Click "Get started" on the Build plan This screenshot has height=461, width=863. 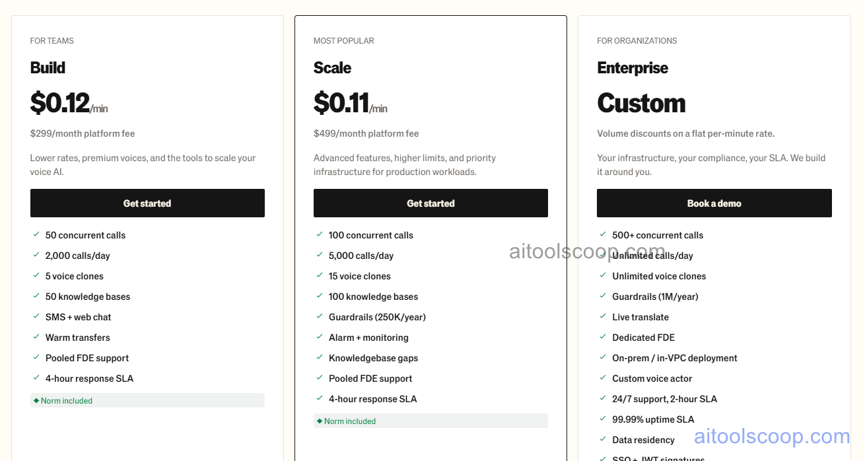coord(147,203)
